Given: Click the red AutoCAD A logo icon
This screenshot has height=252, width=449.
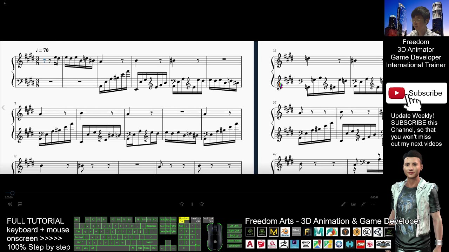Looking at the screenshot, I should coord(250,244).
